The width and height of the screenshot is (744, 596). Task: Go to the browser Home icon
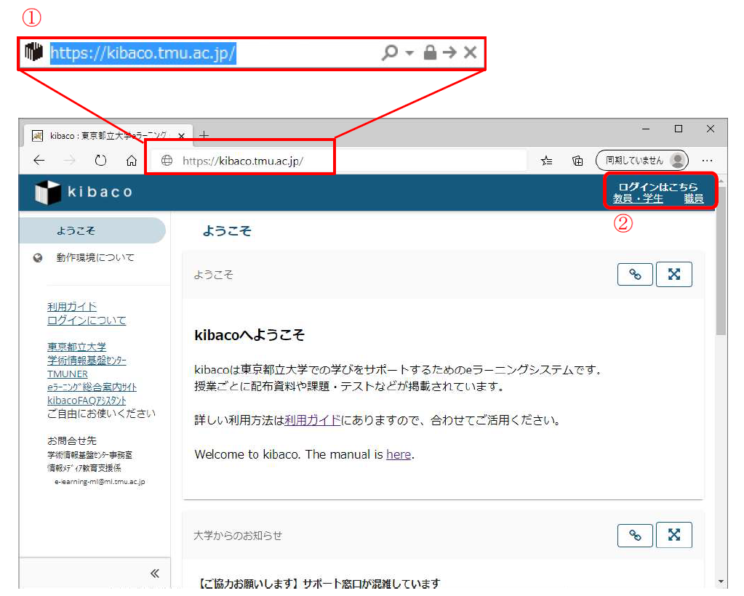tap(132, 161)
